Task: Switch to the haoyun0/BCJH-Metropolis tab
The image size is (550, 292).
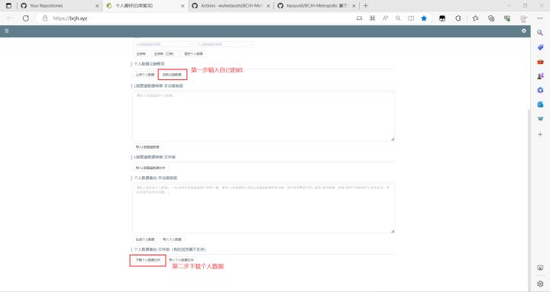Action: coord(316,5)
